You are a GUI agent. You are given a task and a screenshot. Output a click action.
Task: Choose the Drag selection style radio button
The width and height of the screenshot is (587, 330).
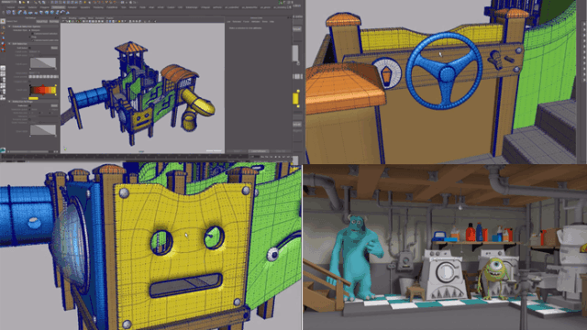coord(29,37)
